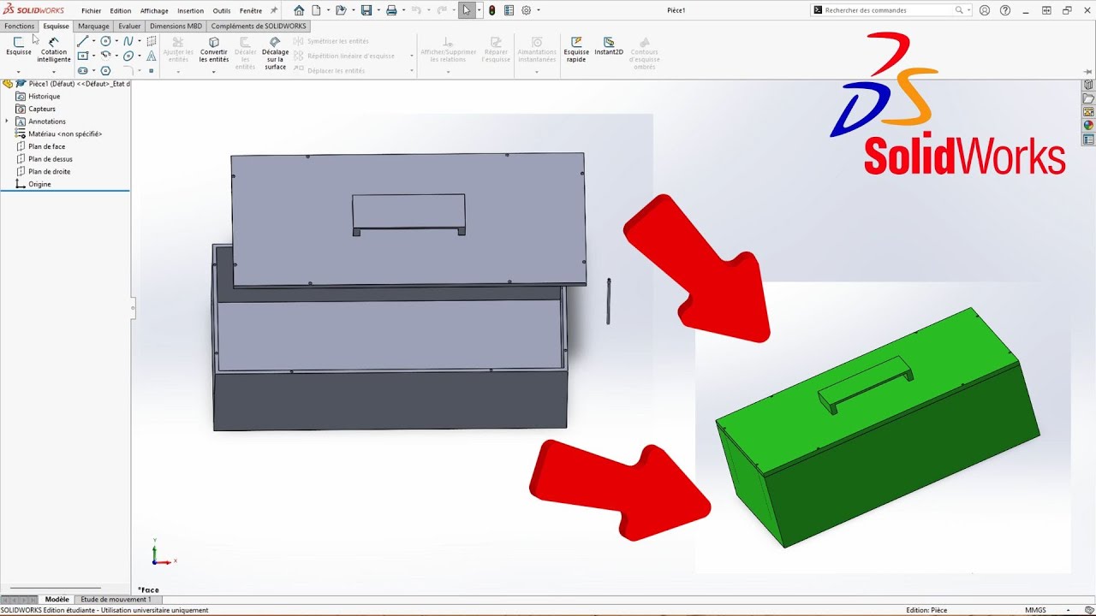Select the Line sketch tool
The width and height of the screenshot is (1096, 616).
(82, 41)
